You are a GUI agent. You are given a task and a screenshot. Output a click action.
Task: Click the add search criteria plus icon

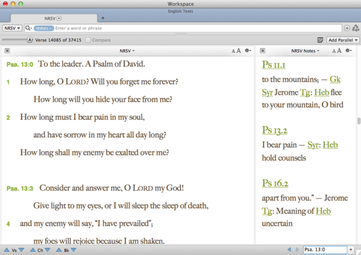347,28
